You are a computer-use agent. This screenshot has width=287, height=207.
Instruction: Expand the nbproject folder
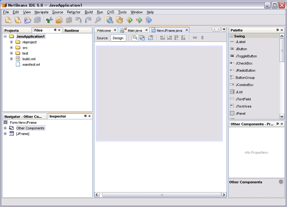(x=11, y=42)
